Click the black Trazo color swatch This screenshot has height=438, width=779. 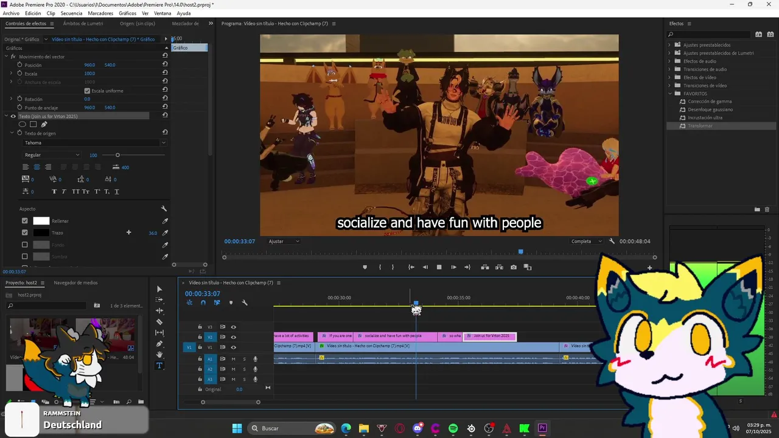[x=41, y=232]
